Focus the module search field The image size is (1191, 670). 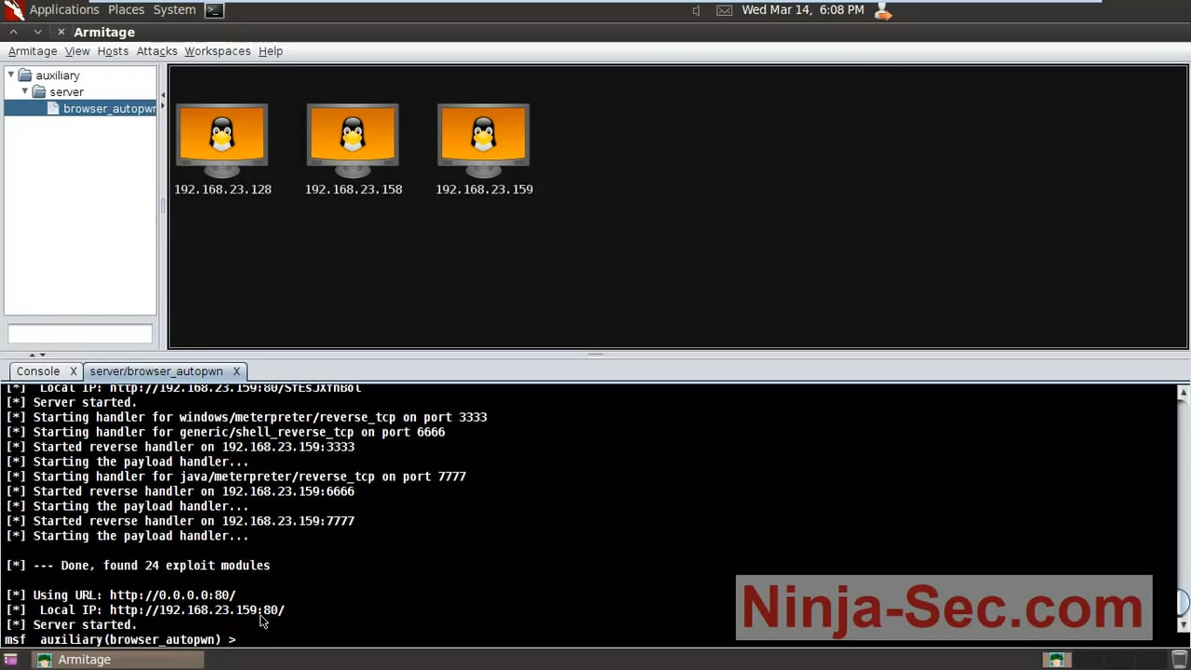(80, 333)
